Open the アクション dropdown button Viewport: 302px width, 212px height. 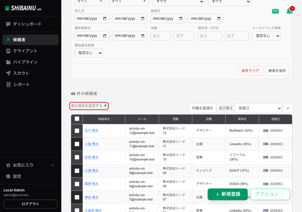pyautogui.click(x=270, y=194)
